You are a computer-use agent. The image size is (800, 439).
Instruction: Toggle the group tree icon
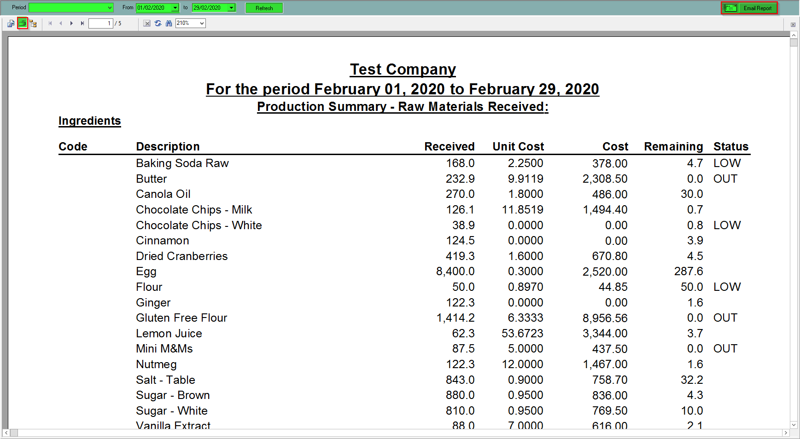point(33,23)
